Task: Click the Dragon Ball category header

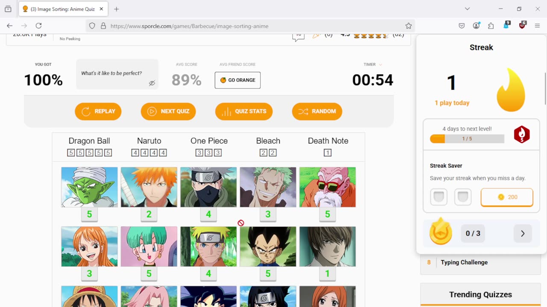Action: click(89, 141)
